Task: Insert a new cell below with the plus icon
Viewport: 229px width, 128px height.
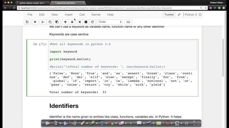Action: pyautogui.click(x=35, y=22)
